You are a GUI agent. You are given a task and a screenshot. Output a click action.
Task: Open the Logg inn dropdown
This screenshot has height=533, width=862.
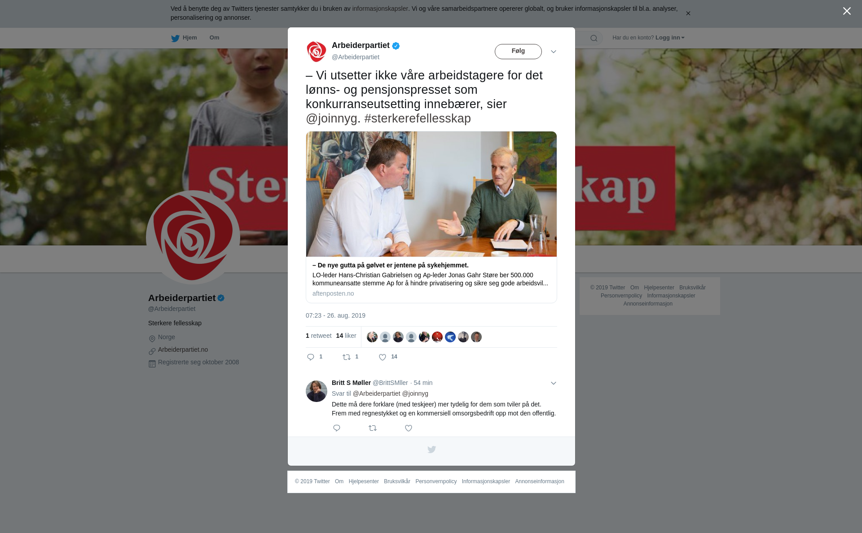(670, 38)
